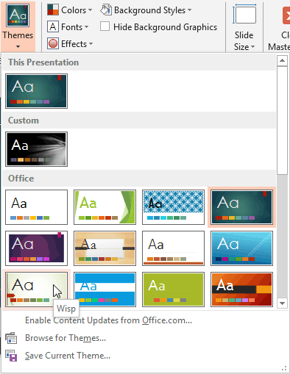This screenshot has height=374, width=290.
Task: Click the Effects circle icon
Action: 53,43
